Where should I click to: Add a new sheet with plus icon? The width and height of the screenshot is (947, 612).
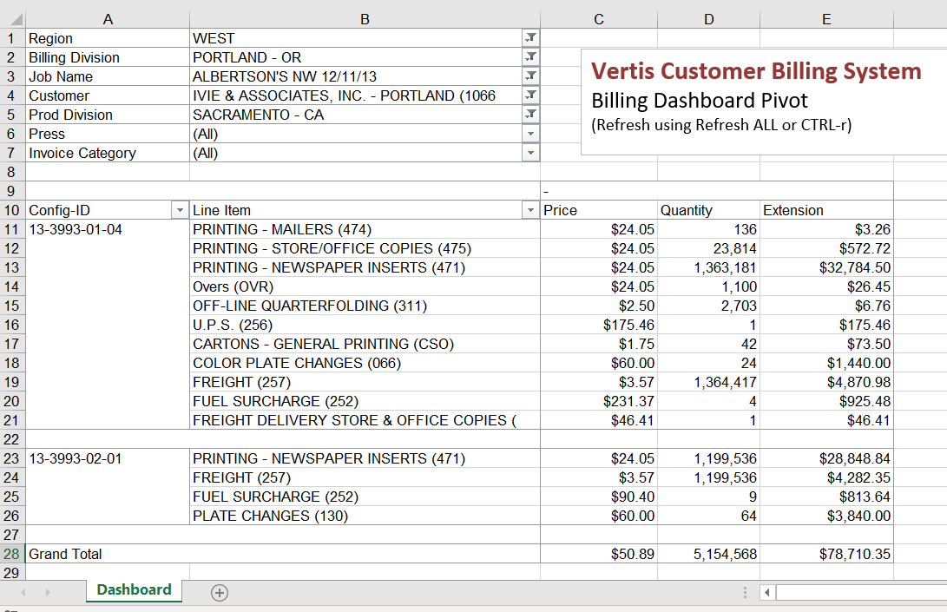pos(220,592)
